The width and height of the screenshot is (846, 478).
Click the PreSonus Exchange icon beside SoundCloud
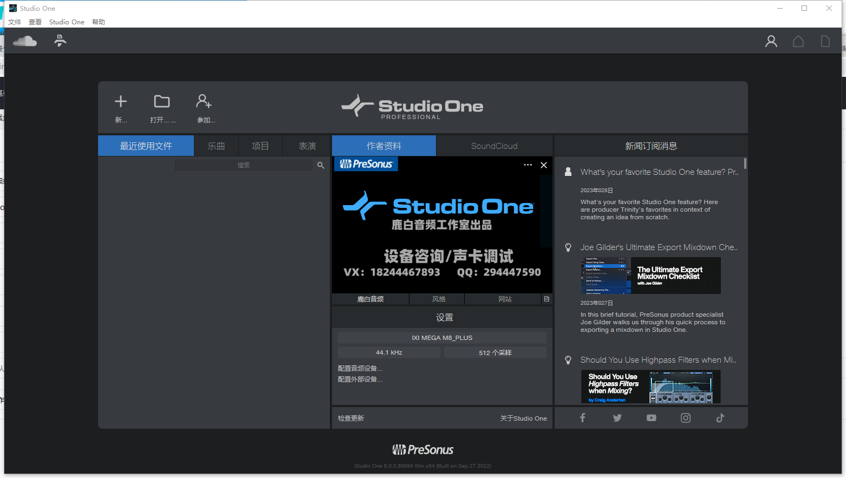point(61,41)
